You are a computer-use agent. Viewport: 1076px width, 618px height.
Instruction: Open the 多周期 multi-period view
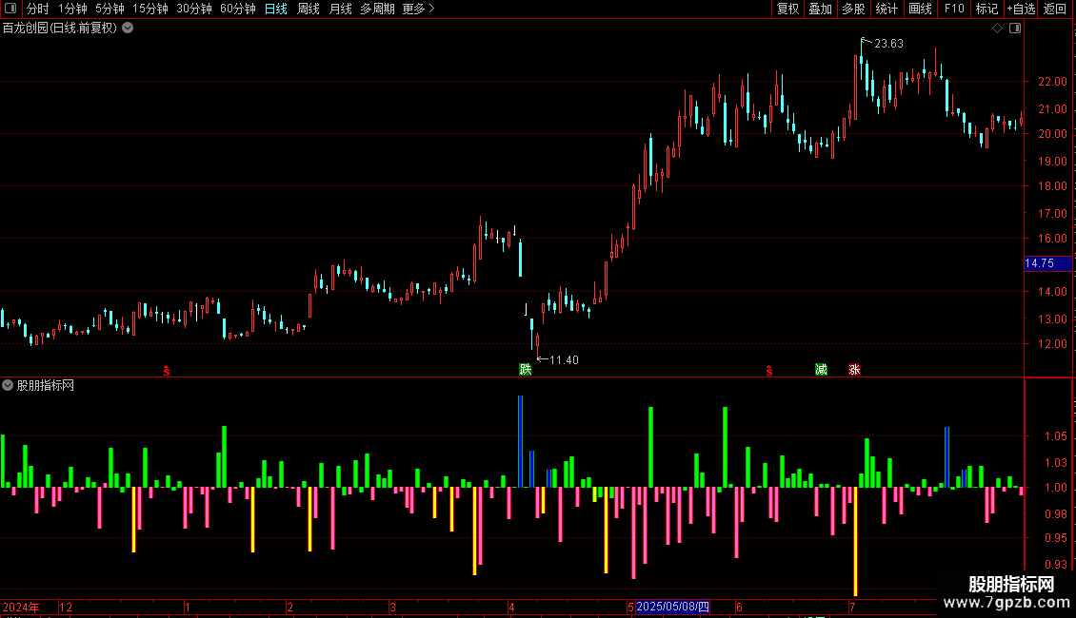pos(377,9)
